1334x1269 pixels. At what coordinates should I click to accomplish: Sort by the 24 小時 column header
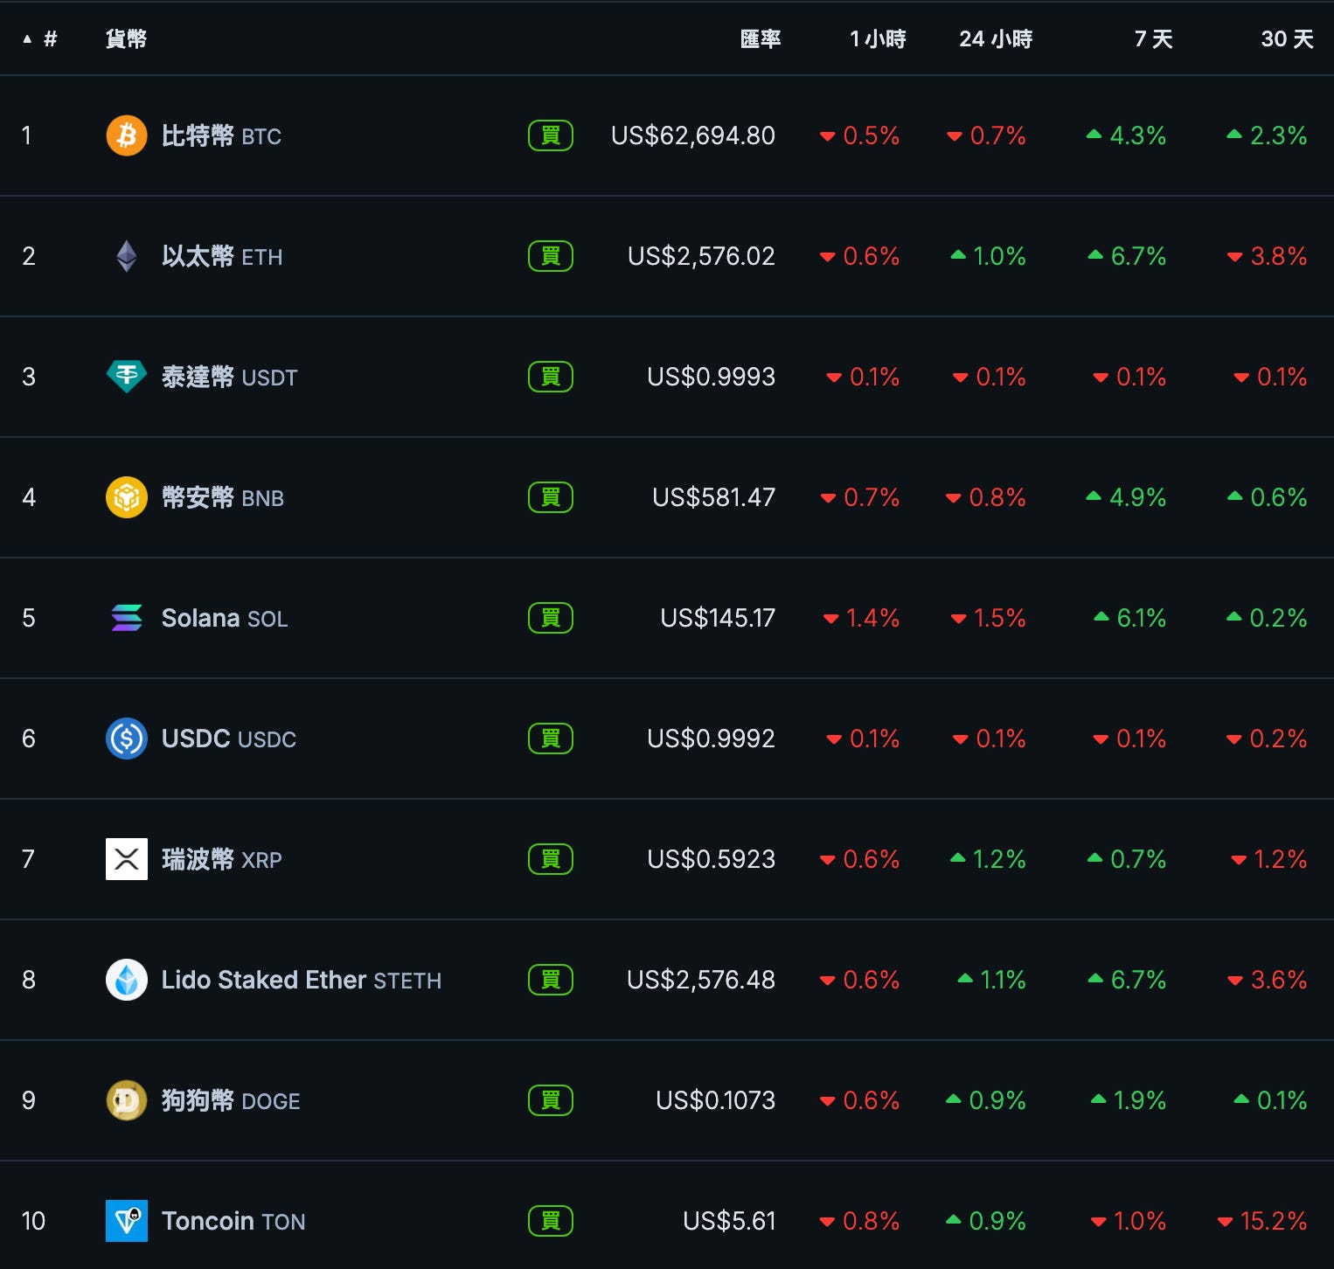[996, 38]
